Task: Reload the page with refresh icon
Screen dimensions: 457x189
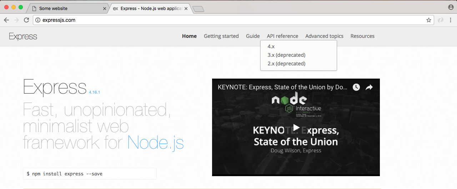Action: [x=26, y=20]
